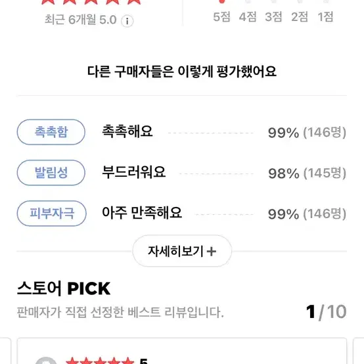Click reviewer avatar icon in review card
364x364 pixels.
(x=46, y=361)
